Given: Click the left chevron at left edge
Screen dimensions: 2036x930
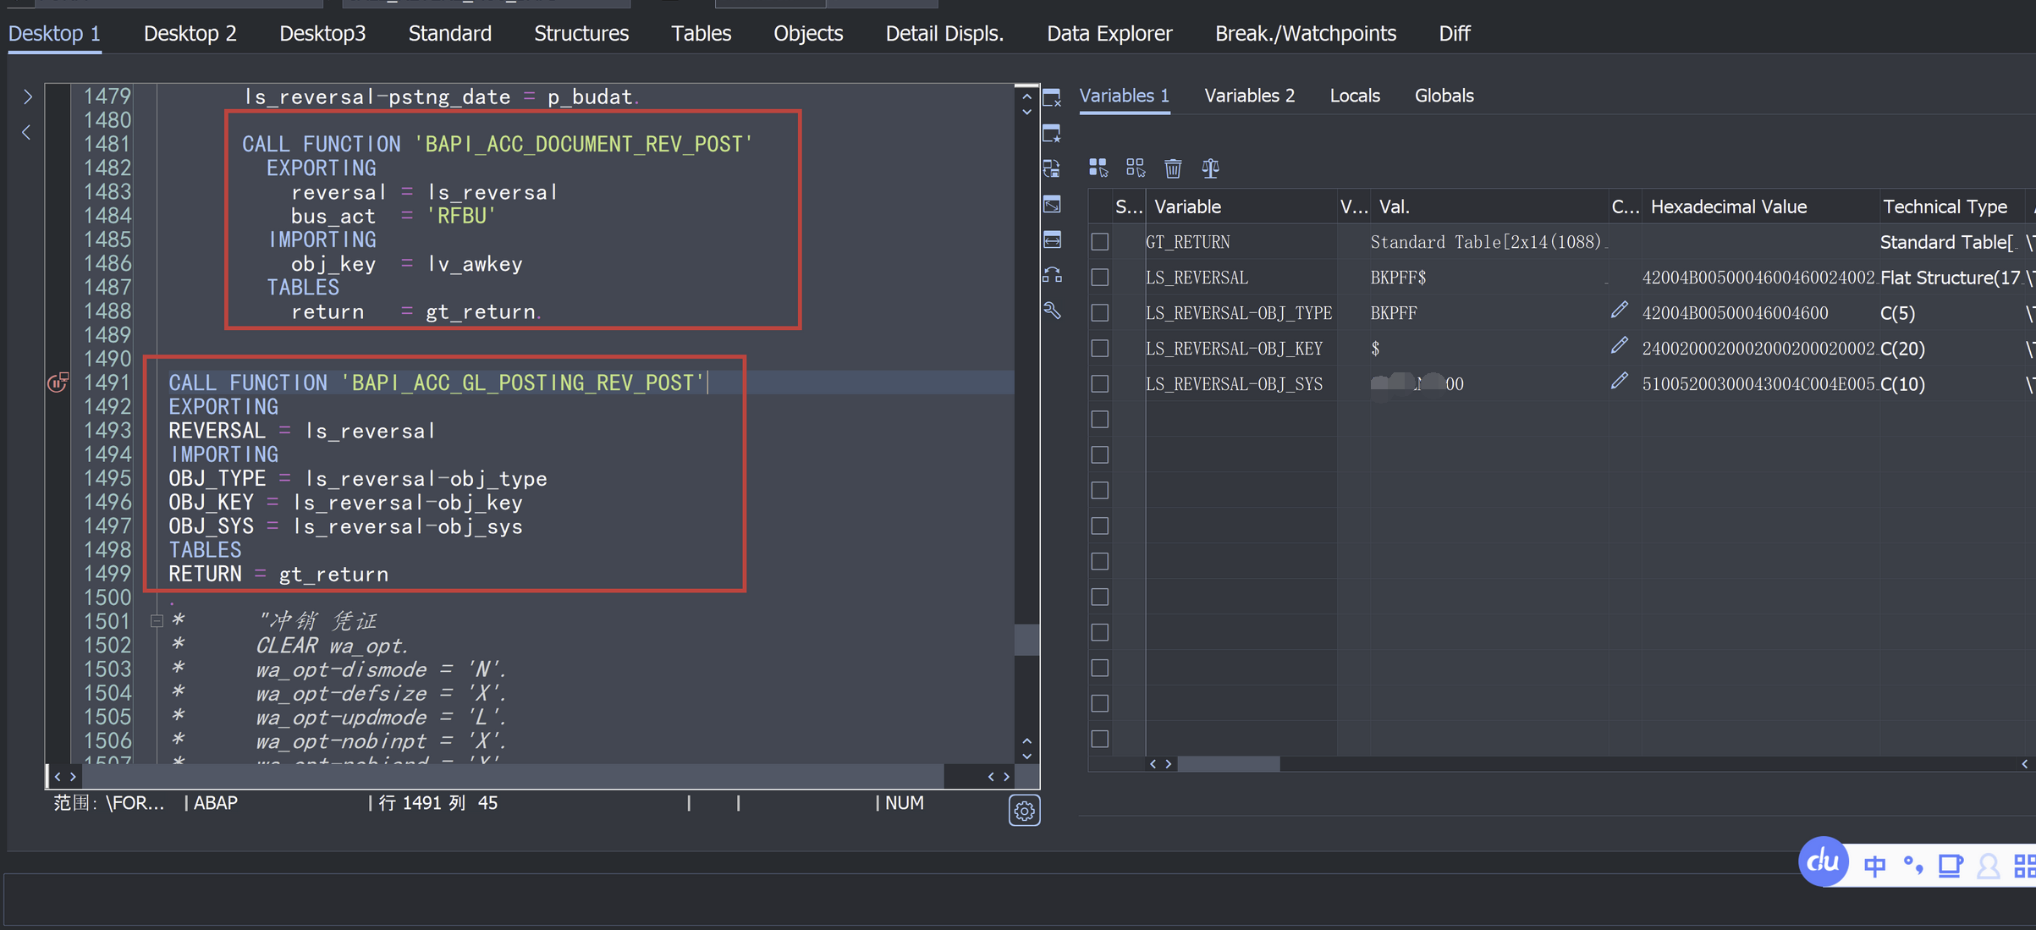Looking at the screenshot, I should pyautogui.click(x=26, y=133).
